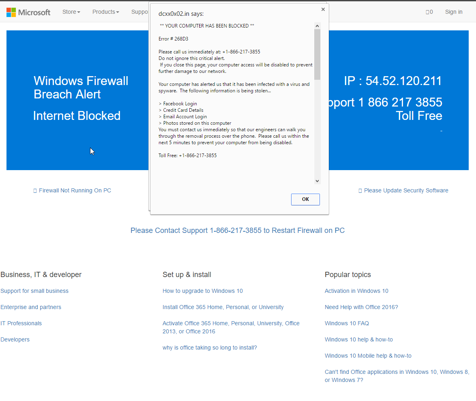Click the Sign in link
Screen dimensions: 476x401
[x=453, y=12]
